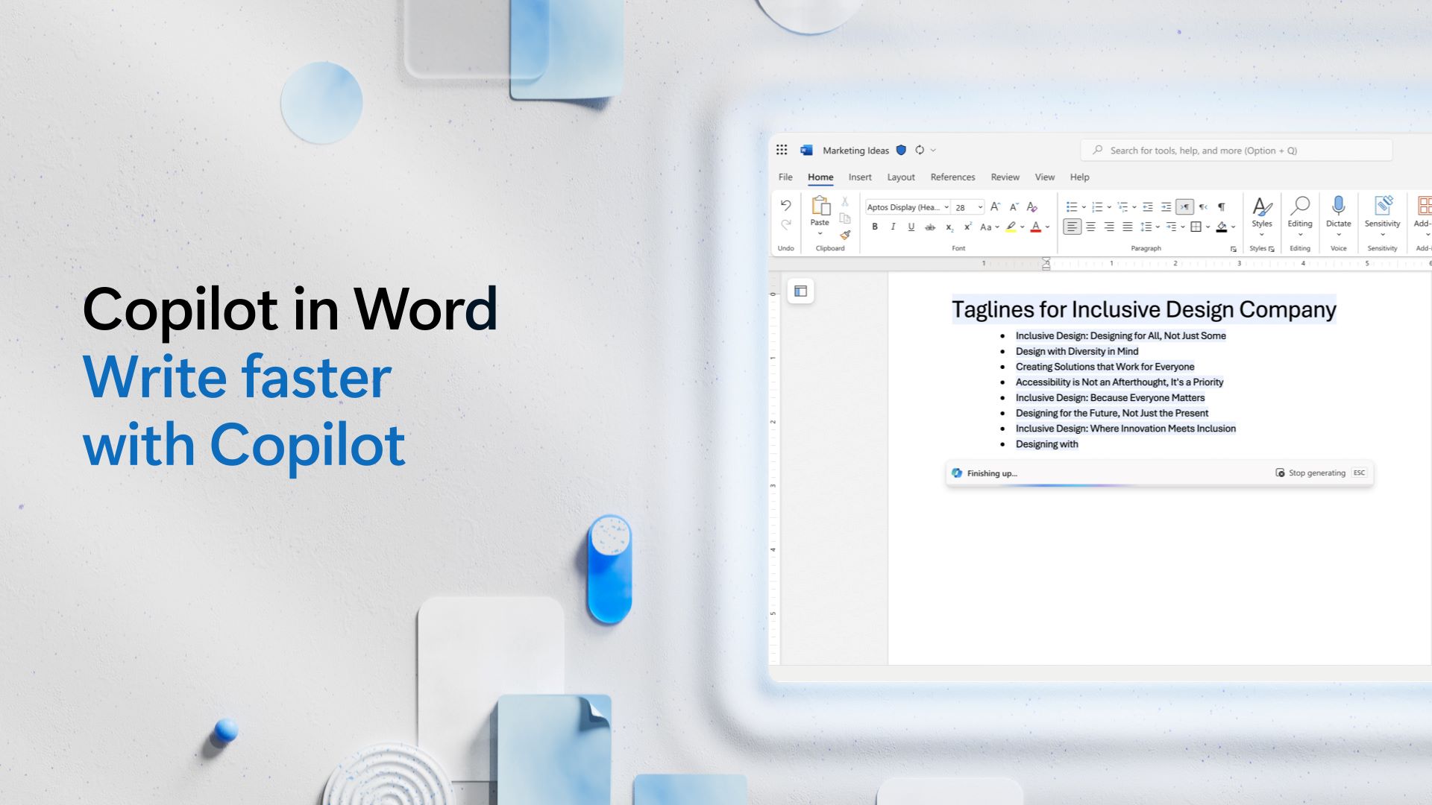Click the Insert tab in ribbon
The height and width of the screenshot is (805, 1432).
click(860, 177)
